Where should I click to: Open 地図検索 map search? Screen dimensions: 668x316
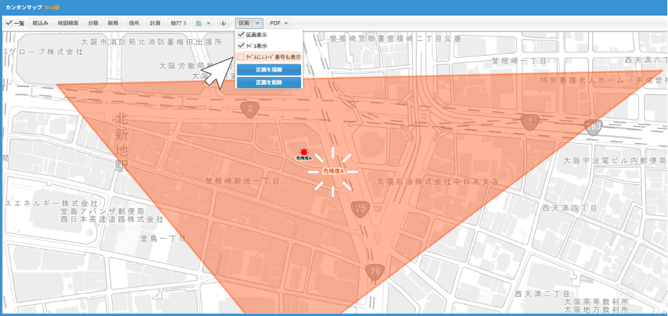tap(68, 23)
